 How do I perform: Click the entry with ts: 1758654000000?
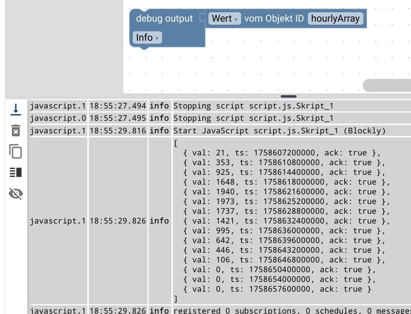coord(279,279)
